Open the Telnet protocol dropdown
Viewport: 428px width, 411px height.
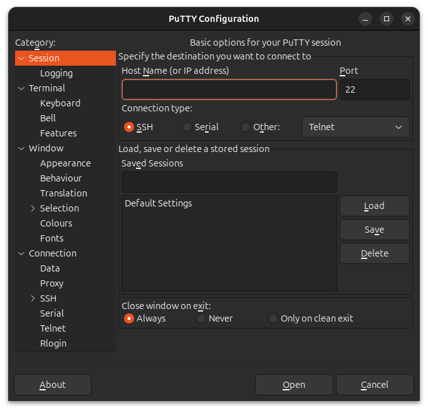pyautogui.click(x=355, y=127)
